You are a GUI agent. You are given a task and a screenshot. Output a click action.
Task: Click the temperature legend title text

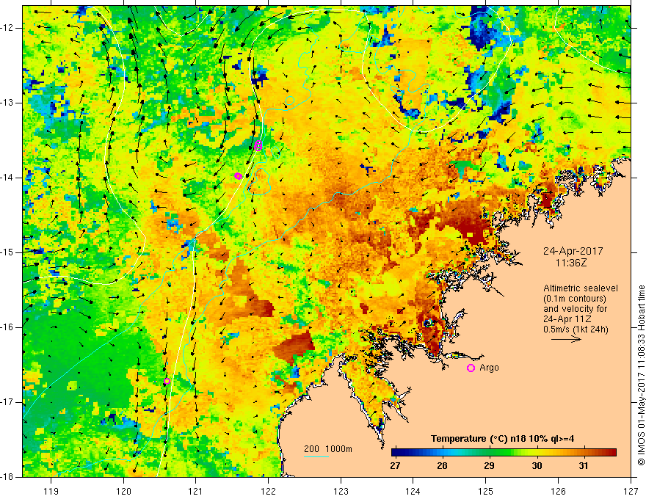tap(503, 439)
